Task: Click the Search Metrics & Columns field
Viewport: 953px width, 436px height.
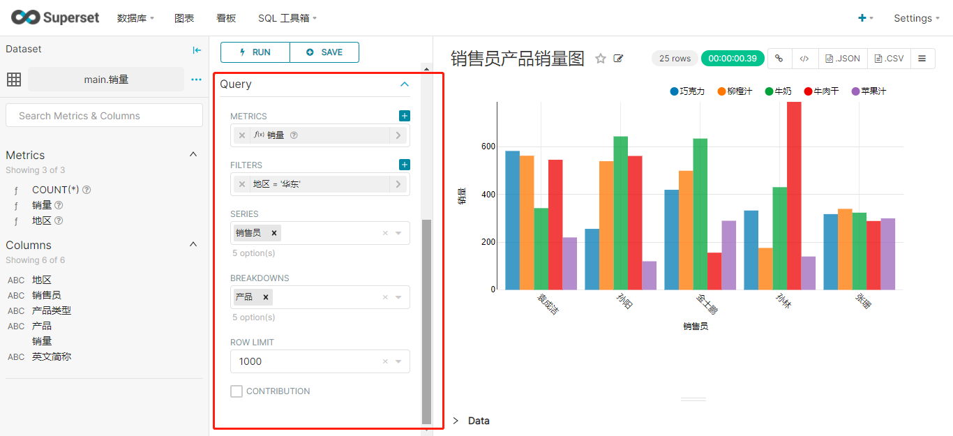Action: click(x=103, y=114)
